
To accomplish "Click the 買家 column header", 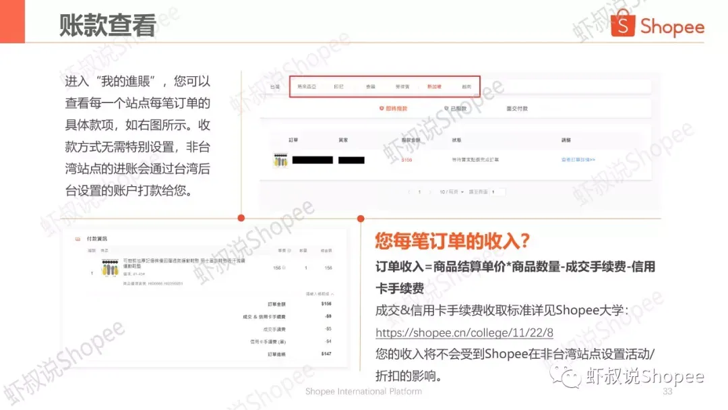I will 342,140.
